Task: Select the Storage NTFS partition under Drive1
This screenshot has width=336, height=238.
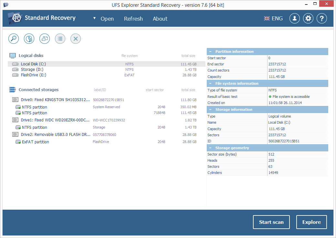Action: (107, 127)
